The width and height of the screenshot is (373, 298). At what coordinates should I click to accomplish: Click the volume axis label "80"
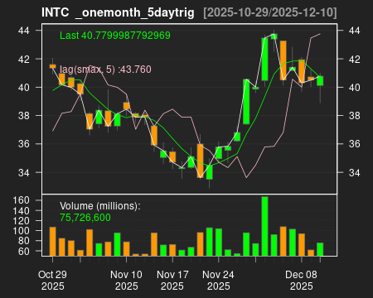[x=24, y=241]
